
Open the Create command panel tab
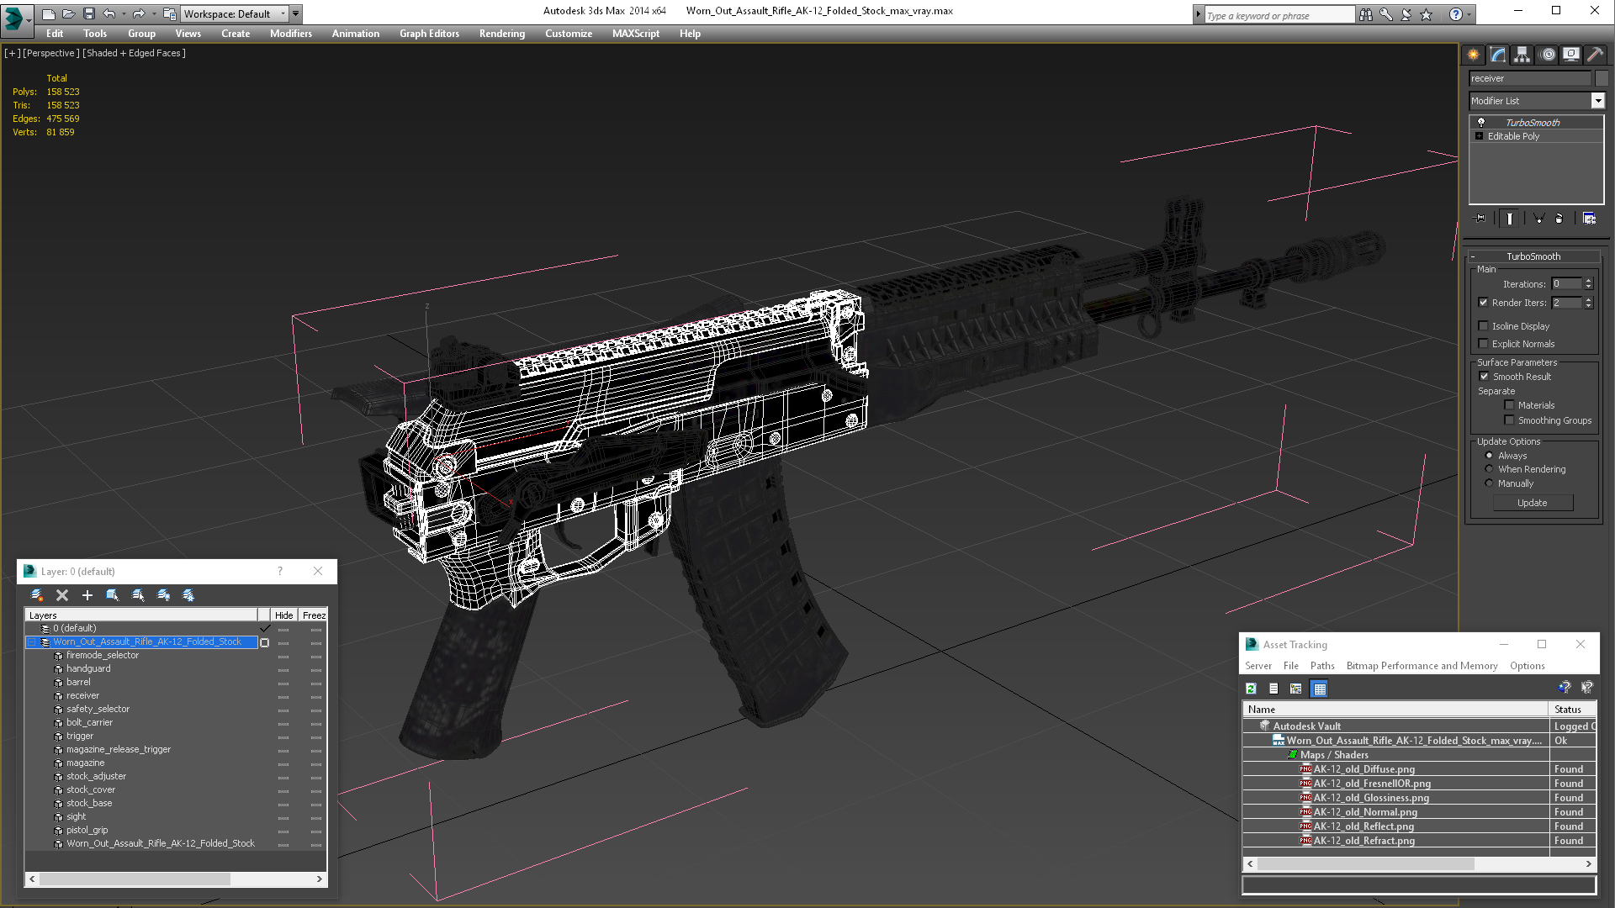pos(1474,55)
